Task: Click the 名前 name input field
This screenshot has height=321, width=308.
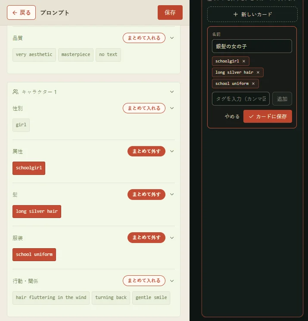Action: (252, 46)
